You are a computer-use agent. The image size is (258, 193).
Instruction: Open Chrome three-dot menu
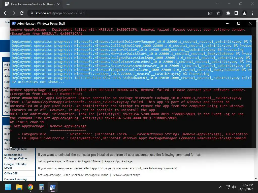pyautogui.click(x=252, y=13)
